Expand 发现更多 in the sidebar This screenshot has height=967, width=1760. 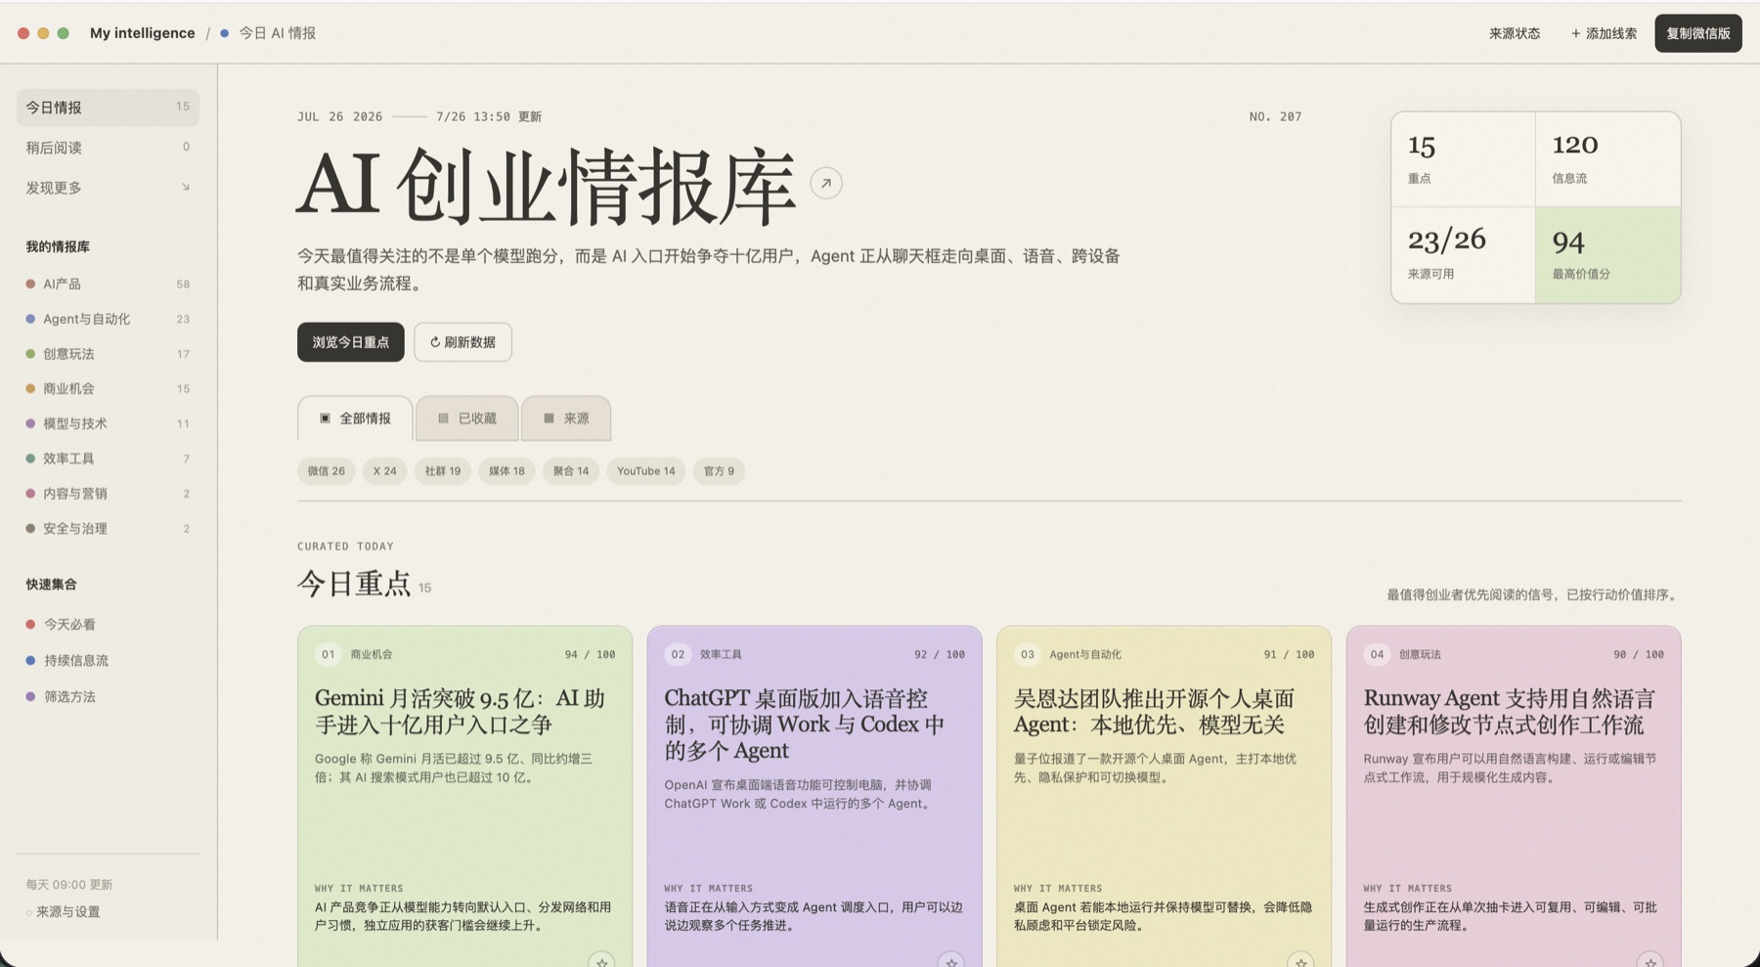pos(108,188)
